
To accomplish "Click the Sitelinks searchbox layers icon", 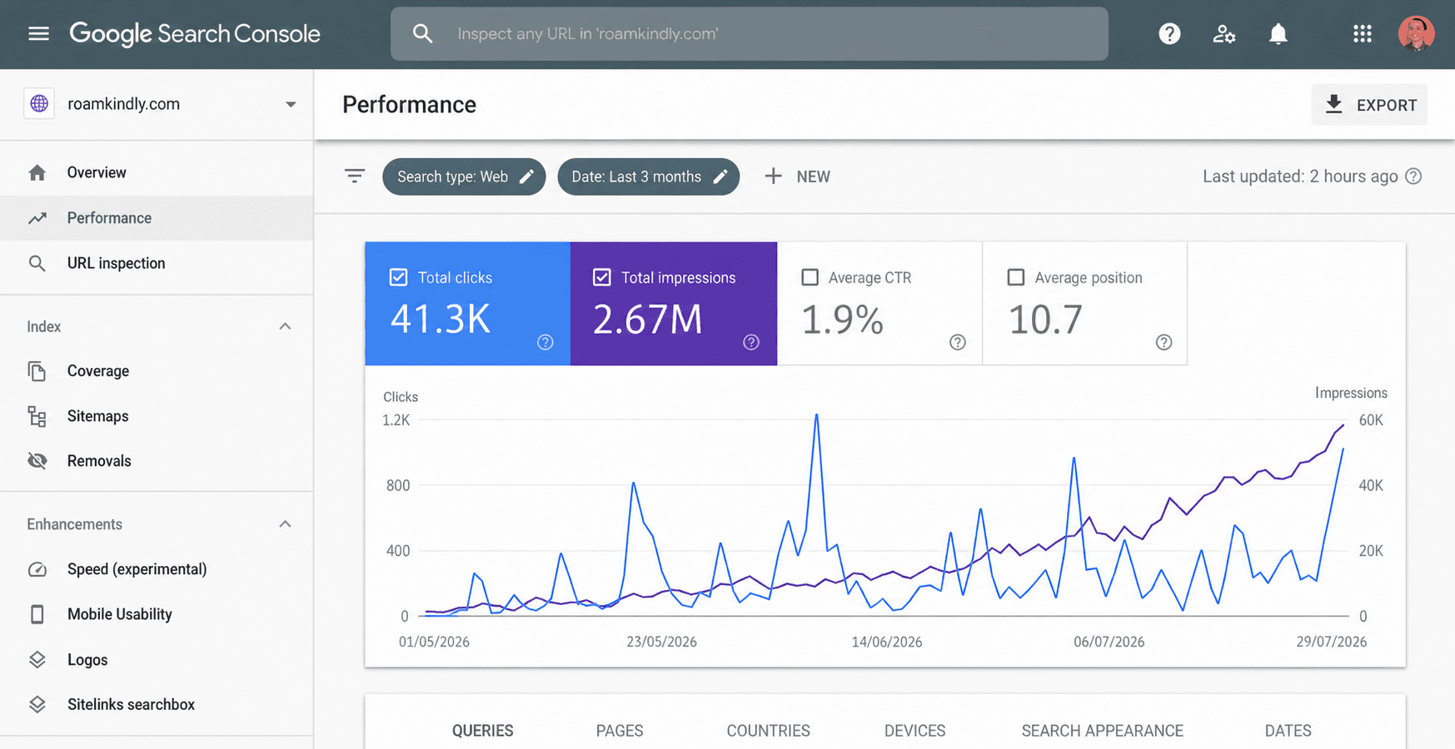I will coord(37,705).
